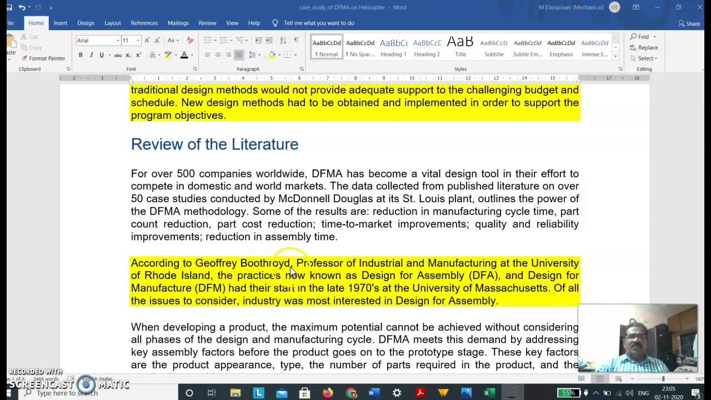Toggle Strikethrough formatting
This screenshot has height=400, width=711.
click(x=118, y=55)
